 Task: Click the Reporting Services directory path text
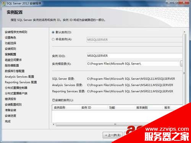(x=130, y=91)
